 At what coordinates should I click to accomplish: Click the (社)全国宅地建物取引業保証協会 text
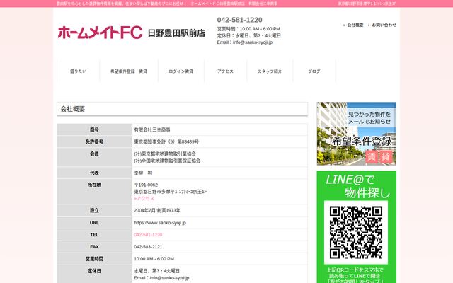pos(167,161)
